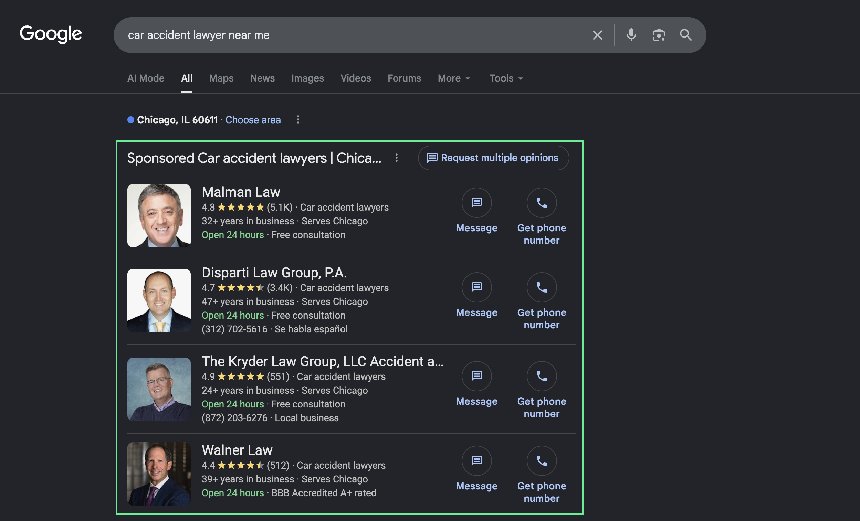Open Disparti Law Group photo thumbnail
Image resolution: width=860 pixels, height=521 pixels.
click(x=159, y=300)
